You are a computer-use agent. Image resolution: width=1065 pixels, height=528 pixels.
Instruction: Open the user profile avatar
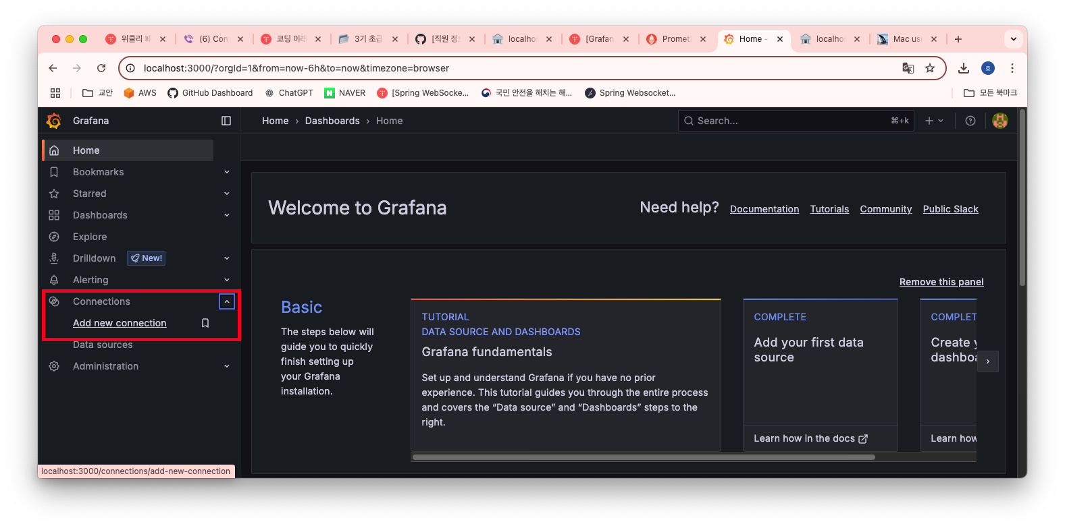[1000, 121]
